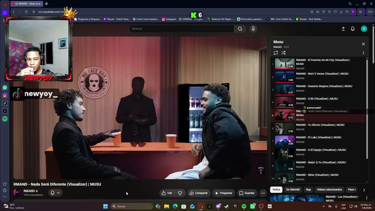
Task: Open History clock in Opera sidebar
Action: [5, 190]
